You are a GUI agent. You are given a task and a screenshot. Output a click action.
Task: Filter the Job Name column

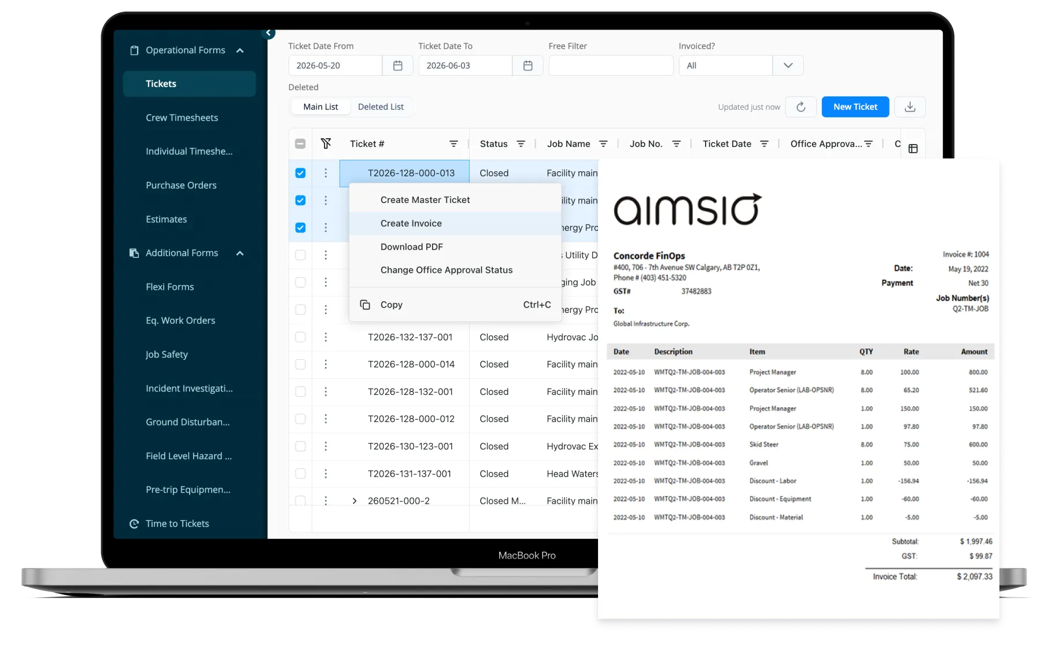(603, 143)
